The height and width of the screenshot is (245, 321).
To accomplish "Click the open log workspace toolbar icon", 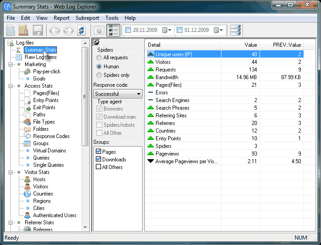I will 24,30.
